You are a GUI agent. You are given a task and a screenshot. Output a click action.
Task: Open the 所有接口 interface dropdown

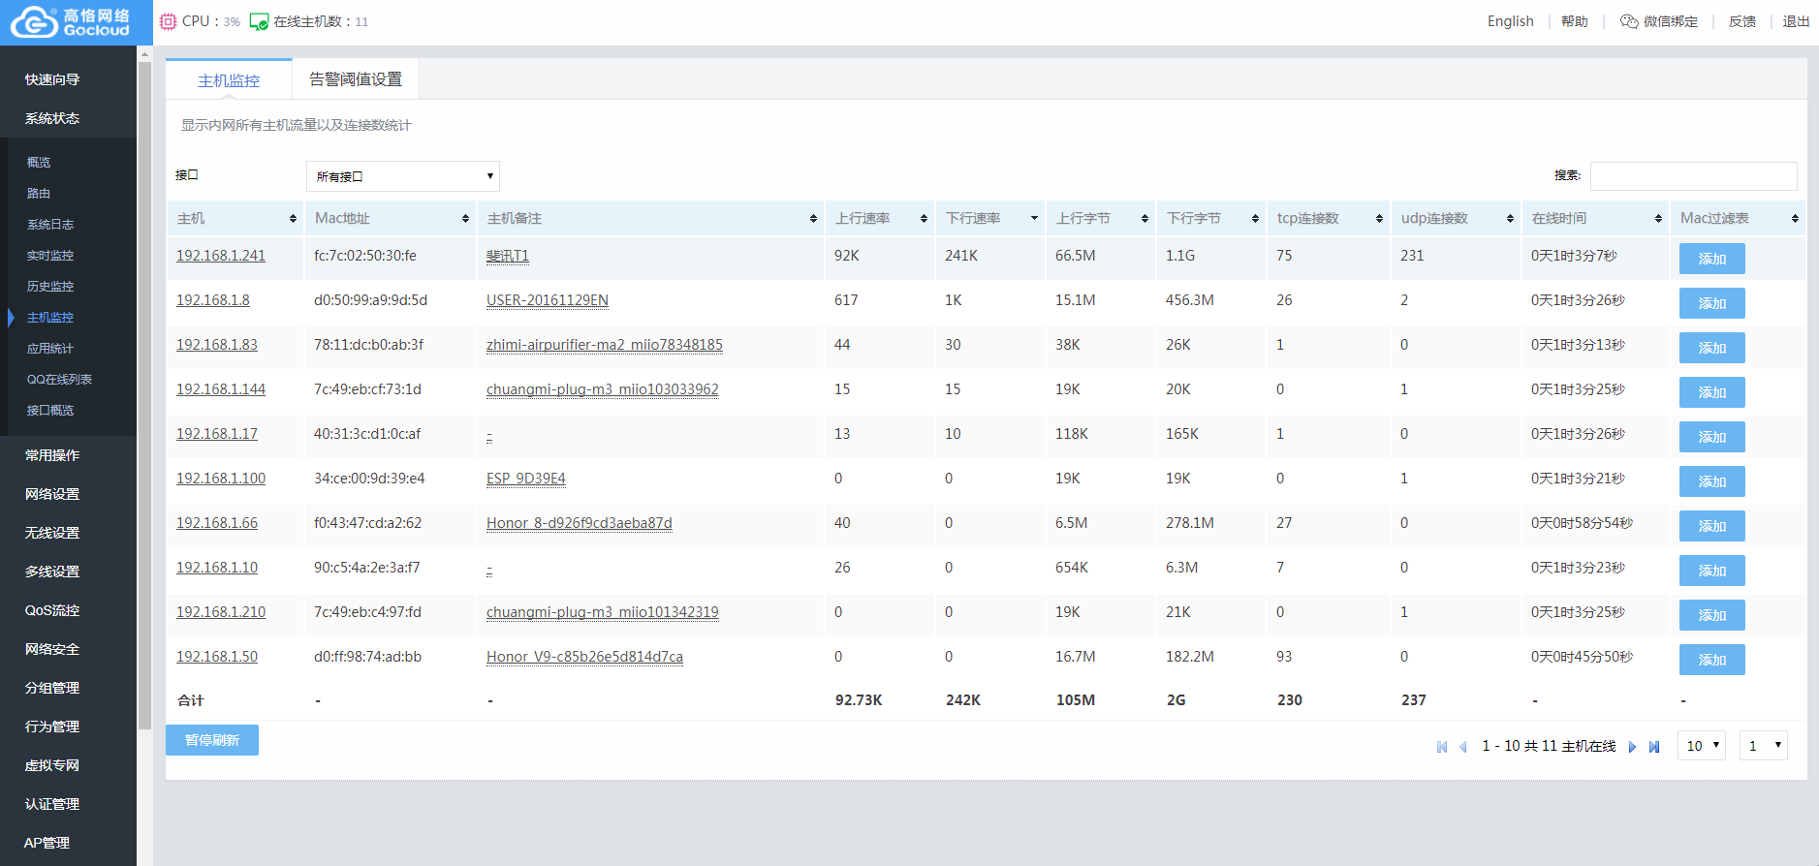coord(403,176)
